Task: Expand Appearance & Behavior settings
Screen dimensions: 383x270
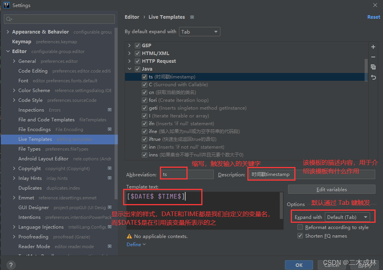Action: click(8, 32)
